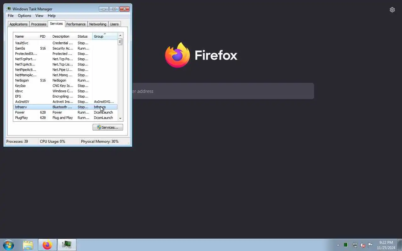
Task: Select the NetMsmqAc... service row
Action: tap(65, 75)
